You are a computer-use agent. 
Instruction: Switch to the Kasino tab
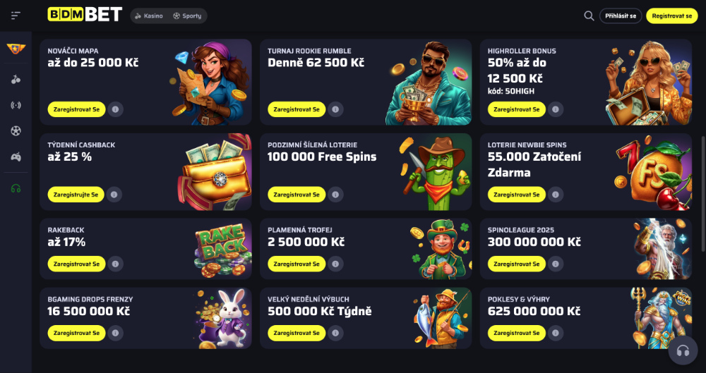pos(148,16)
